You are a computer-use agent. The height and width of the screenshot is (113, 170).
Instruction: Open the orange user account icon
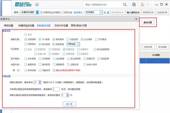point(142,4)
